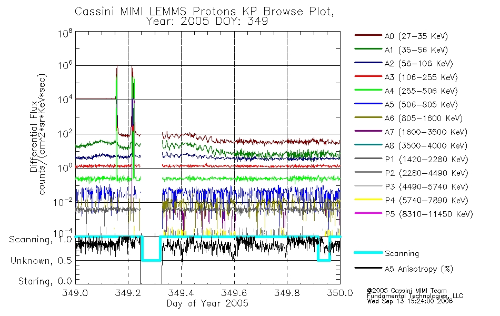Click the cyan Scanning legend line

[368, 252]
